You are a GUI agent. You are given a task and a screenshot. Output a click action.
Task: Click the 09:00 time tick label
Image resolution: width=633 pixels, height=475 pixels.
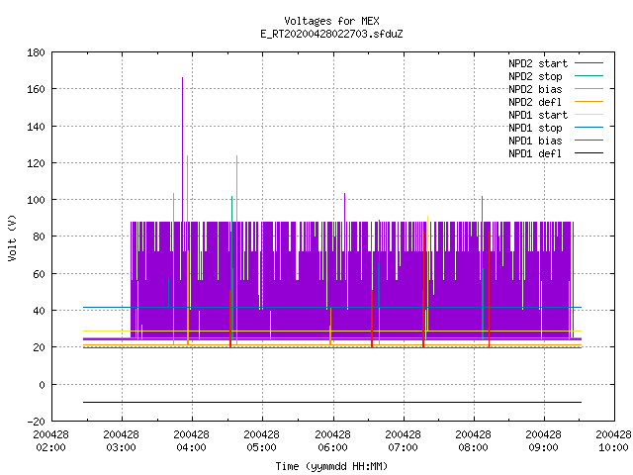point(543,447)
